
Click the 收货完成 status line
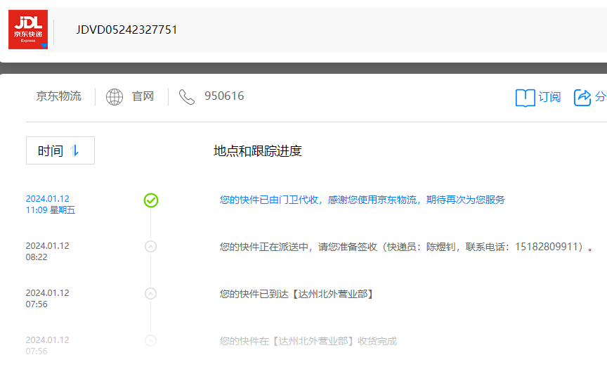pos(308,341)
